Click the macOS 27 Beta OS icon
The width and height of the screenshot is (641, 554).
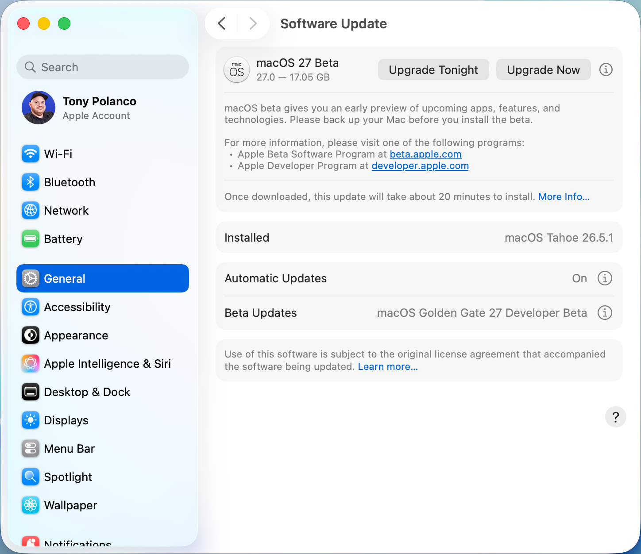pos(237,70)
